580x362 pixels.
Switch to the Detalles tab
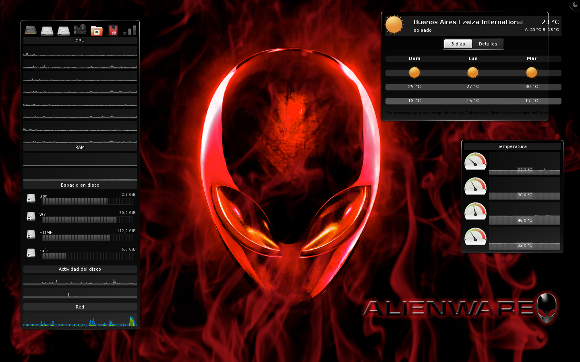click(x=488, y=44)
